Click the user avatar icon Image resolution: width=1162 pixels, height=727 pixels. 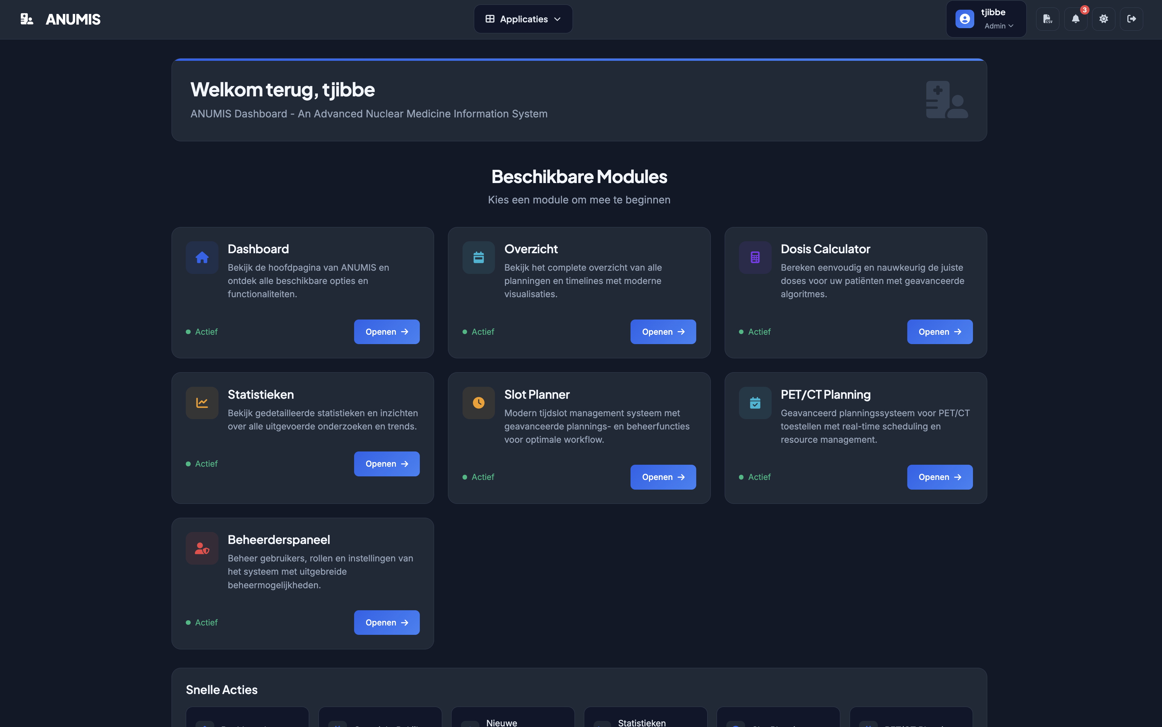pos(965,19)
